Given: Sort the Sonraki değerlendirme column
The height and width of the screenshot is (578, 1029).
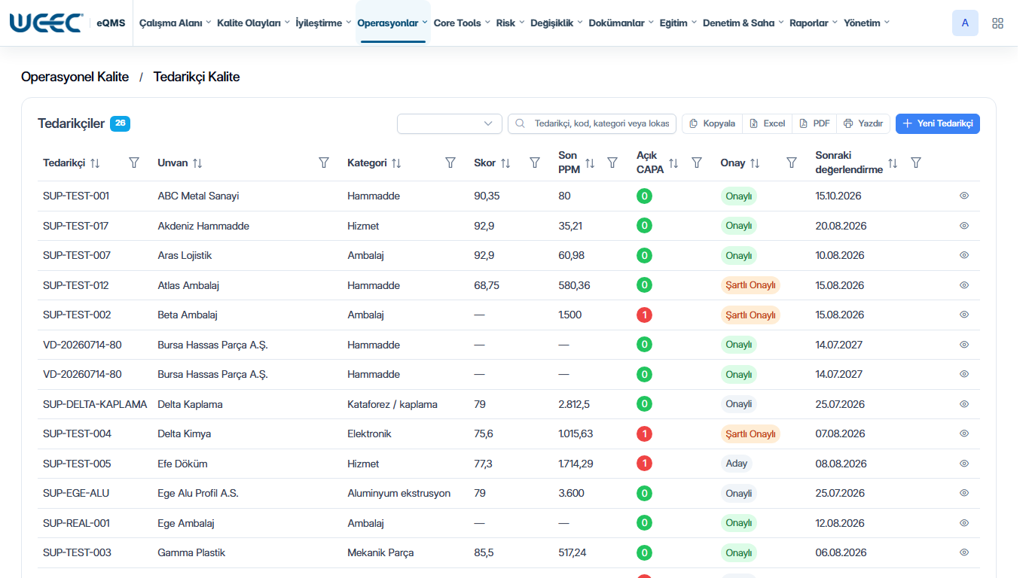Looking at the screenshot, I should pos(893,163).
